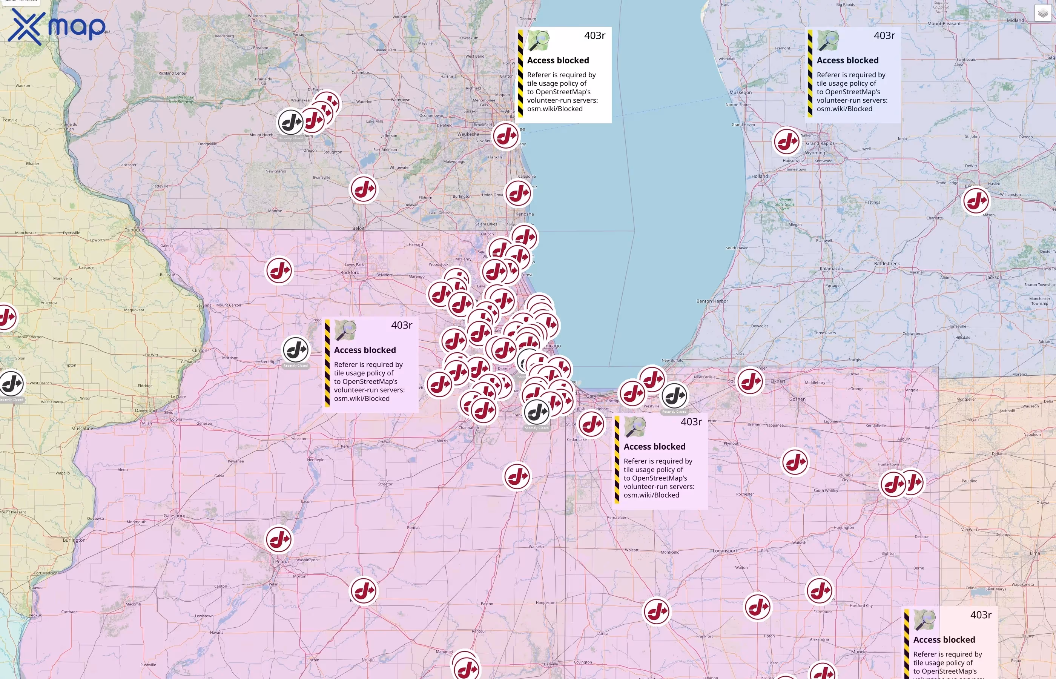Click the Holland city label
Image resolution: width=1056 pixels, height=679 pixels.
760,177
